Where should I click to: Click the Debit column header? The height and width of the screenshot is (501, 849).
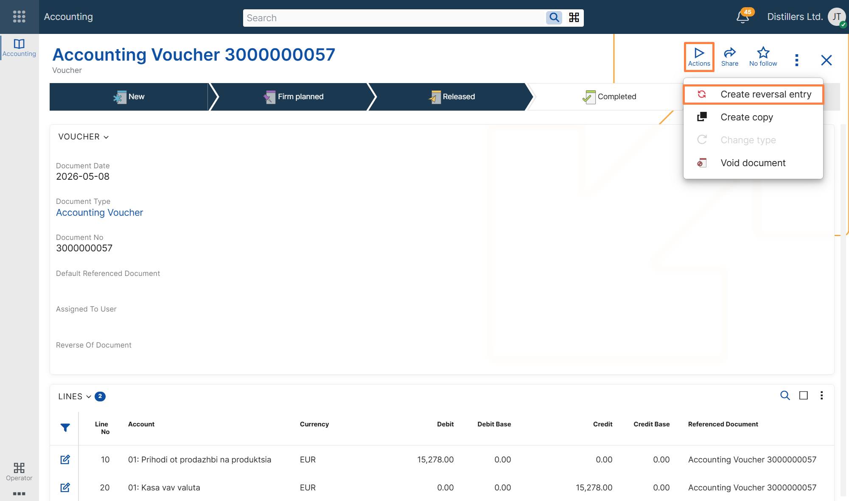point(445,424)
